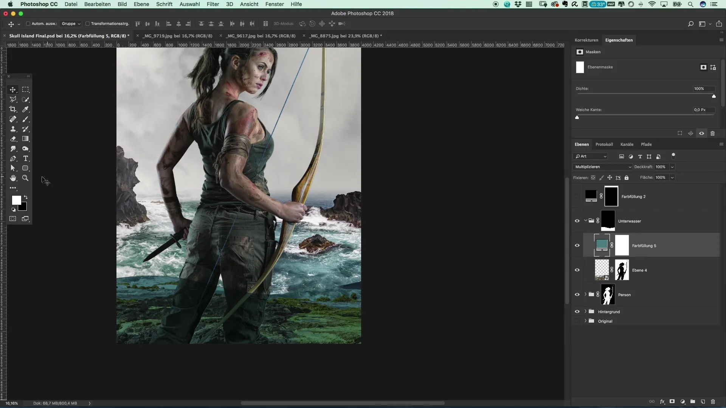Open macOS Spotlight search icon
This screenshot has width=726, height=408.
[x=690, y=4]
